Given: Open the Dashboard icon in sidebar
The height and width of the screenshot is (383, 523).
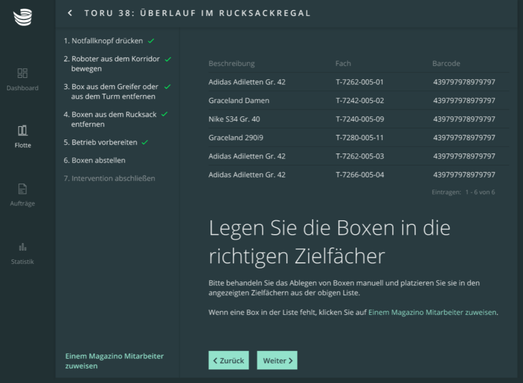Looking at the screenshot, I should coord(23,74).
